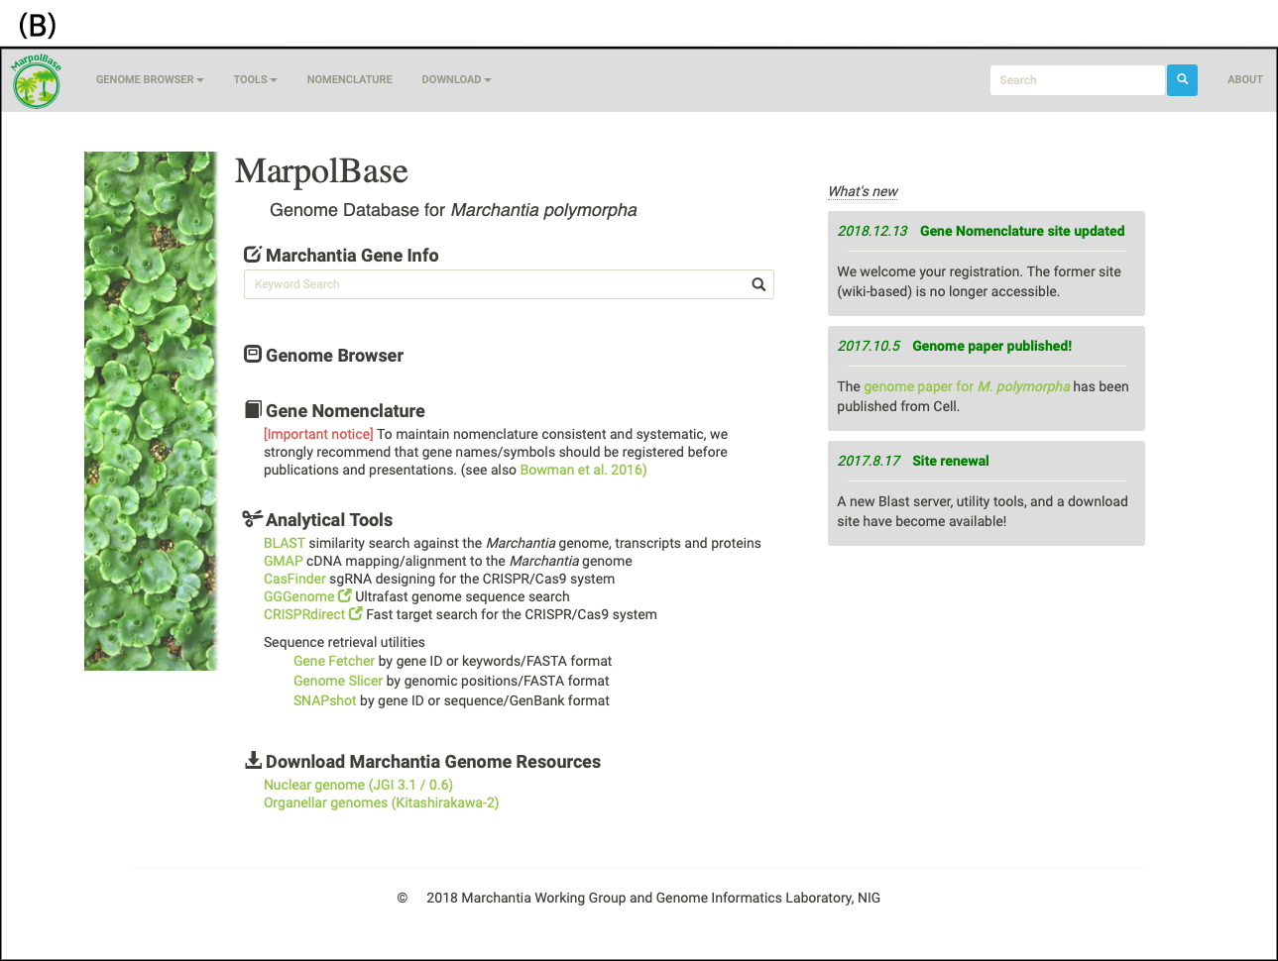Click the Genome Browser heading icon
This screenshot has width=1278, height=961.
253,354
